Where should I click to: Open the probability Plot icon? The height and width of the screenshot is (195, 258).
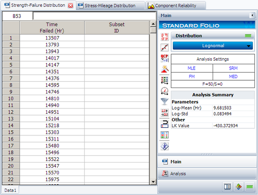(165, 47)
